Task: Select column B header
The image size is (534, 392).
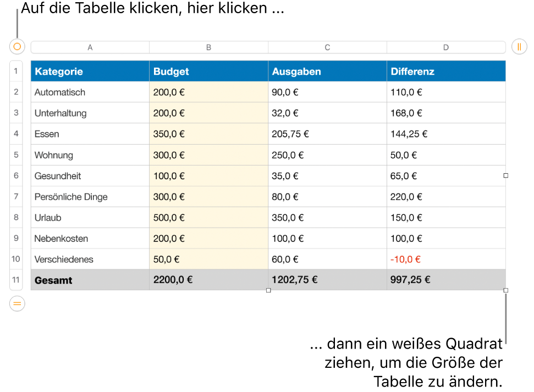Action: tap(209, 47)
